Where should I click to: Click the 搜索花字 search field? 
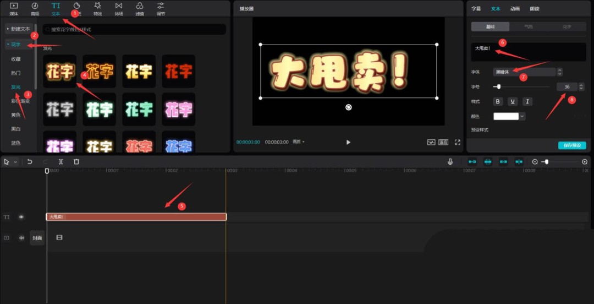(134, 29)
